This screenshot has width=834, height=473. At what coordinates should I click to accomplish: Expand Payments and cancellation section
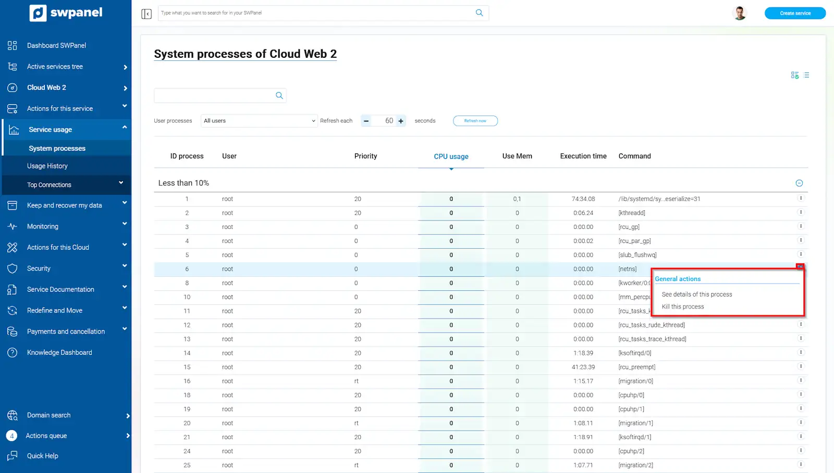point(125,329)
